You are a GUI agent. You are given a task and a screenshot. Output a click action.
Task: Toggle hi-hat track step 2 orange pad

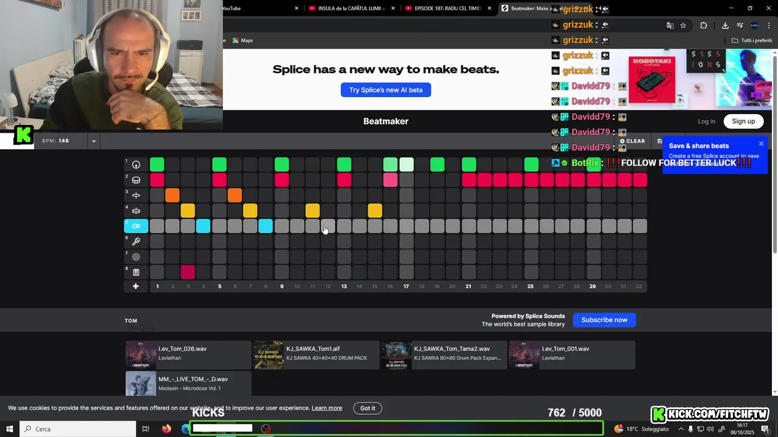(x=173, y=195)
